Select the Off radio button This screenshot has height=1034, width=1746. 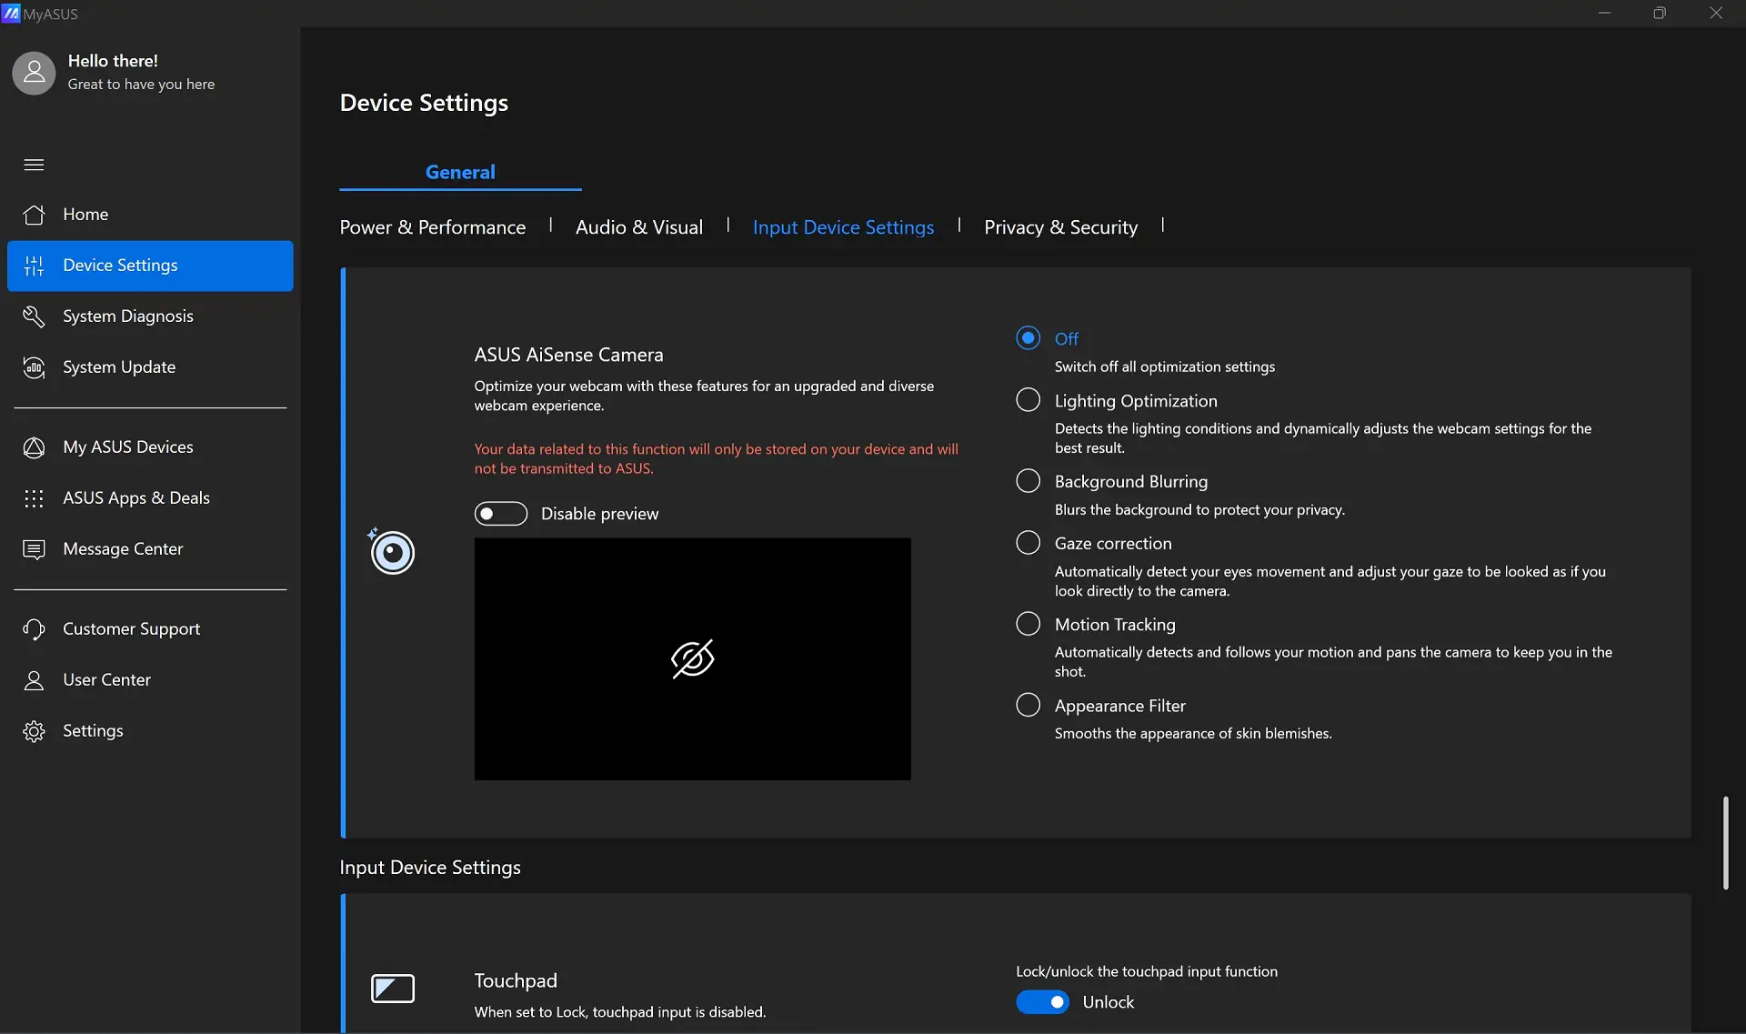1028,338
